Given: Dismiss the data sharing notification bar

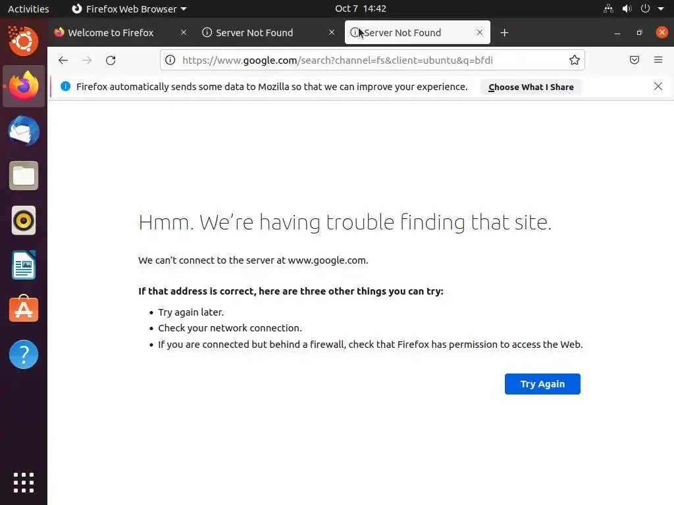Looking at the screenshot, I should pos(658,86).
